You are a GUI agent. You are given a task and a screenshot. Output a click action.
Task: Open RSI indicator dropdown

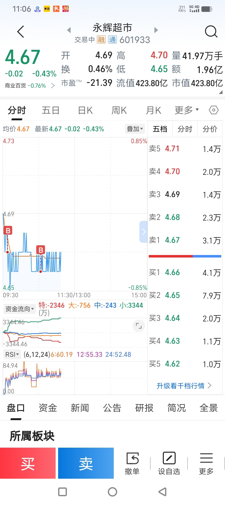pyautogui.click(x=12, y=354)
